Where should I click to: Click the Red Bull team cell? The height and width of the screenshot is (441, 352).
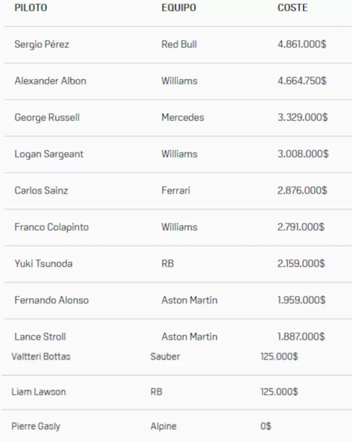179,44
